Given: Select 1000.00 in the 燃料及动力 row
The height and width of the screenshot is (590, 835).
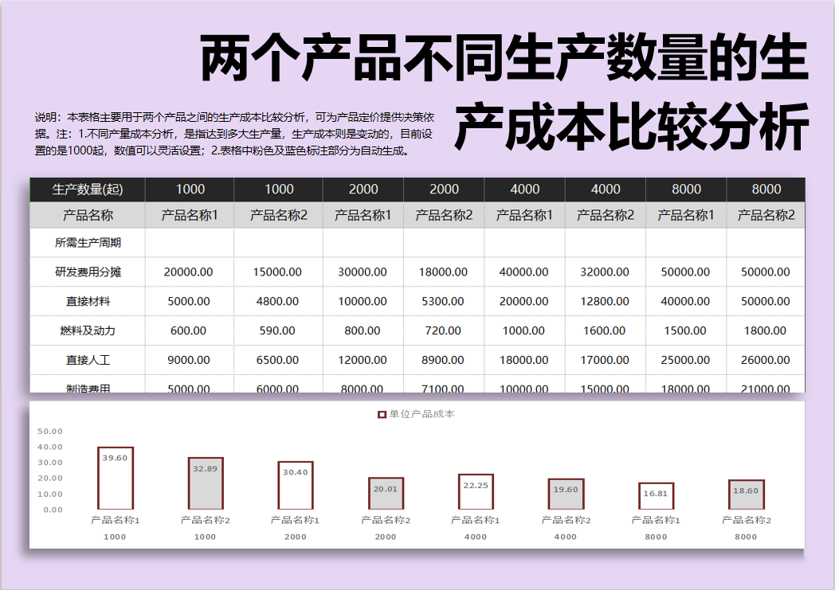Looking at the screenshot, I should pos(524,330).
